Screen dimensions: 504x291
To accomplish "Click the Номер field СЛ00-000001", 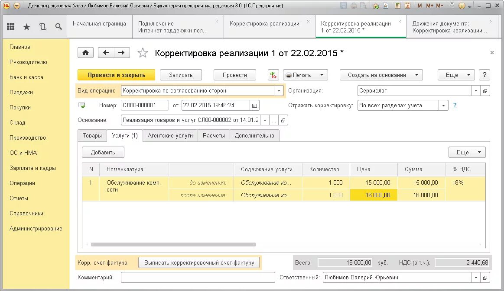I will 145,105.
